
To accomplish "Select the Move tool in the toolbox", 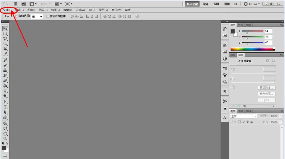I will (5, 29).
